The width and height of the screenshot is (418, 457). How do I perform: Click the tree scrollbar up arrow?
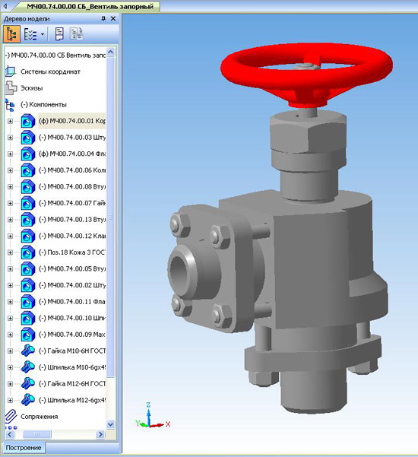[x=111, y=52]
